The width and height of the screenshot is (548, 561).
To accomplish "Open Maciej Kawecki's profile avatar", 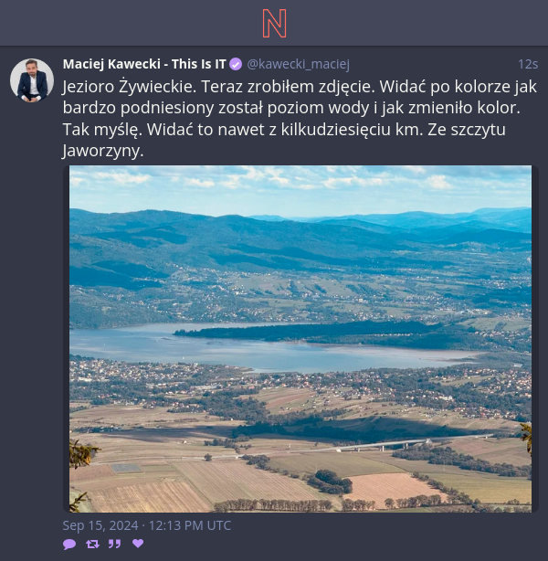I will (x=32, y=80).
